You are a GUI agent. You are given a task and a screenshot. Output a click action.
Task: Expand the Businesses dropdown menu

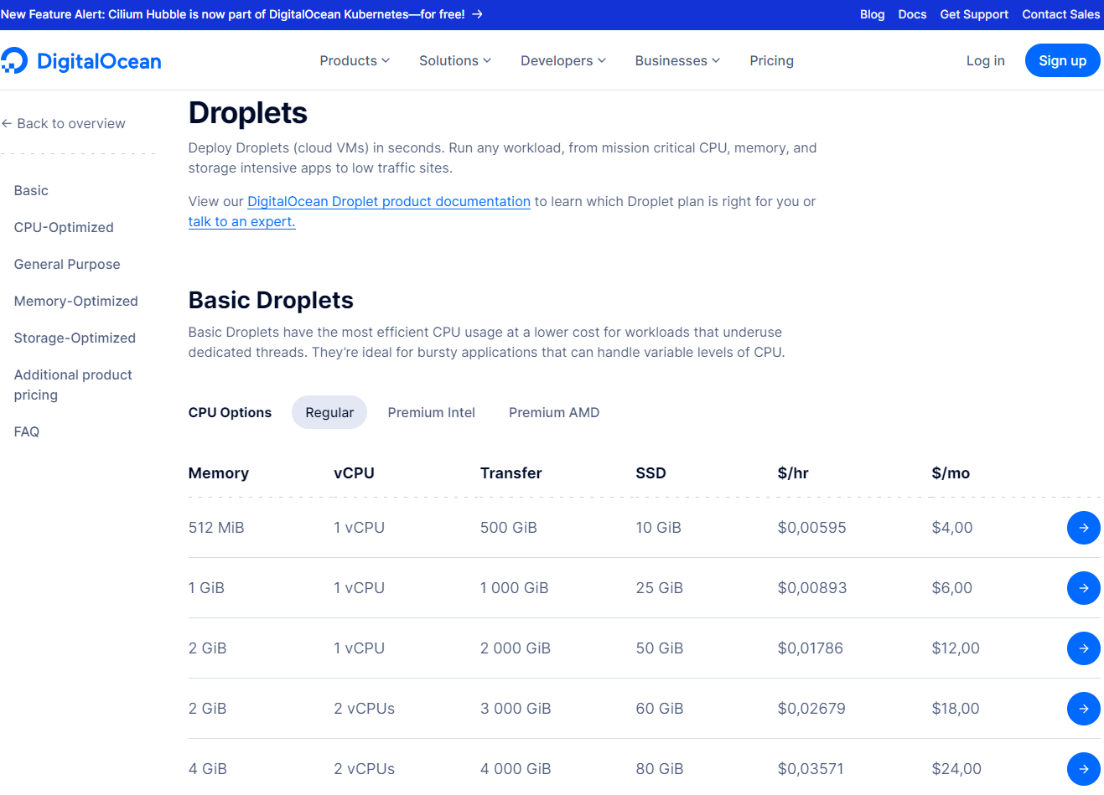point(677,60)
